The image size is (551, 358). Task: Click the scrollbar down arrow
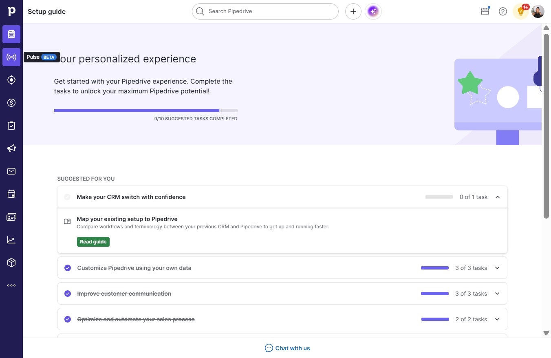pyautogui.click(x=547, y=333)
